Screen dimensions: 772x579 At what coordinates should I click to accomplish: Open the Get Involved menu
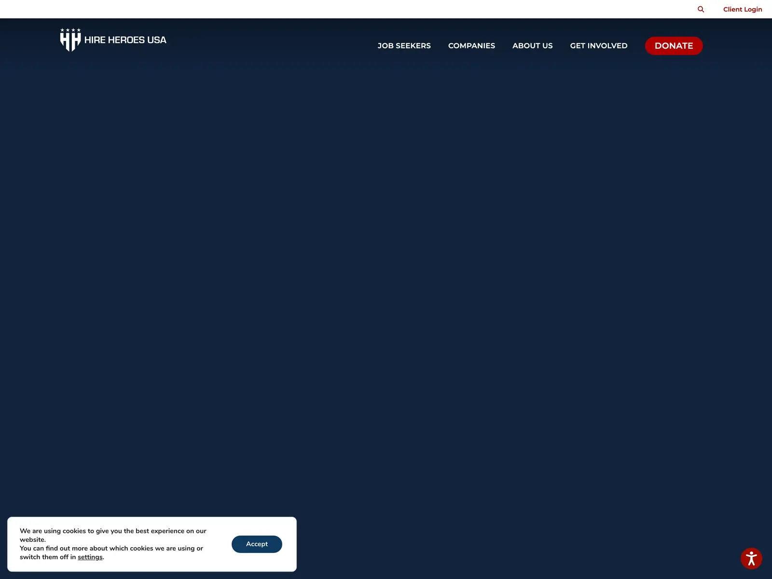pos(598,46)
